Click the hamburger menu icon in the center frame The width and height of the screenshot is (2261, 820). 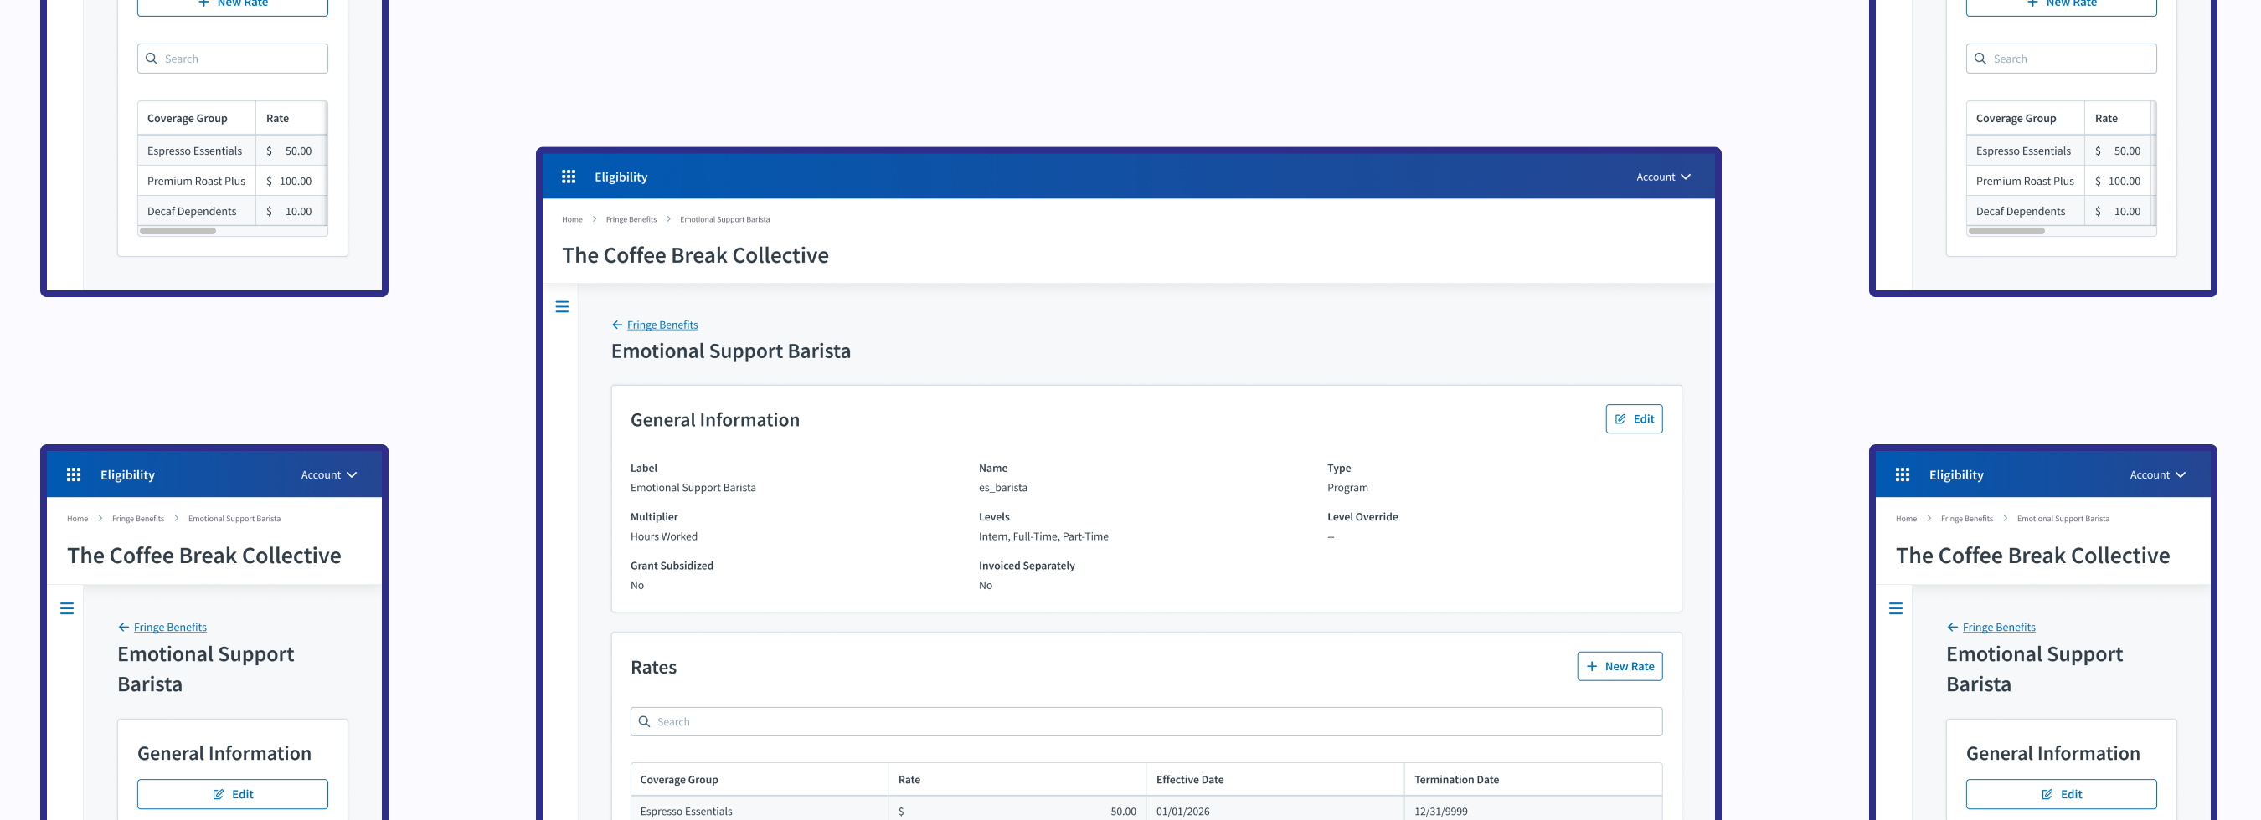(x=562, y=307)
